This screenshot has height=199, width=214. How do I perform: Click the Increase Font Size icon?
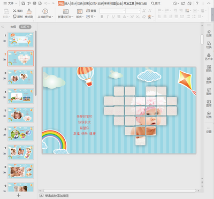pyautogui.click(x=144, y=11)
